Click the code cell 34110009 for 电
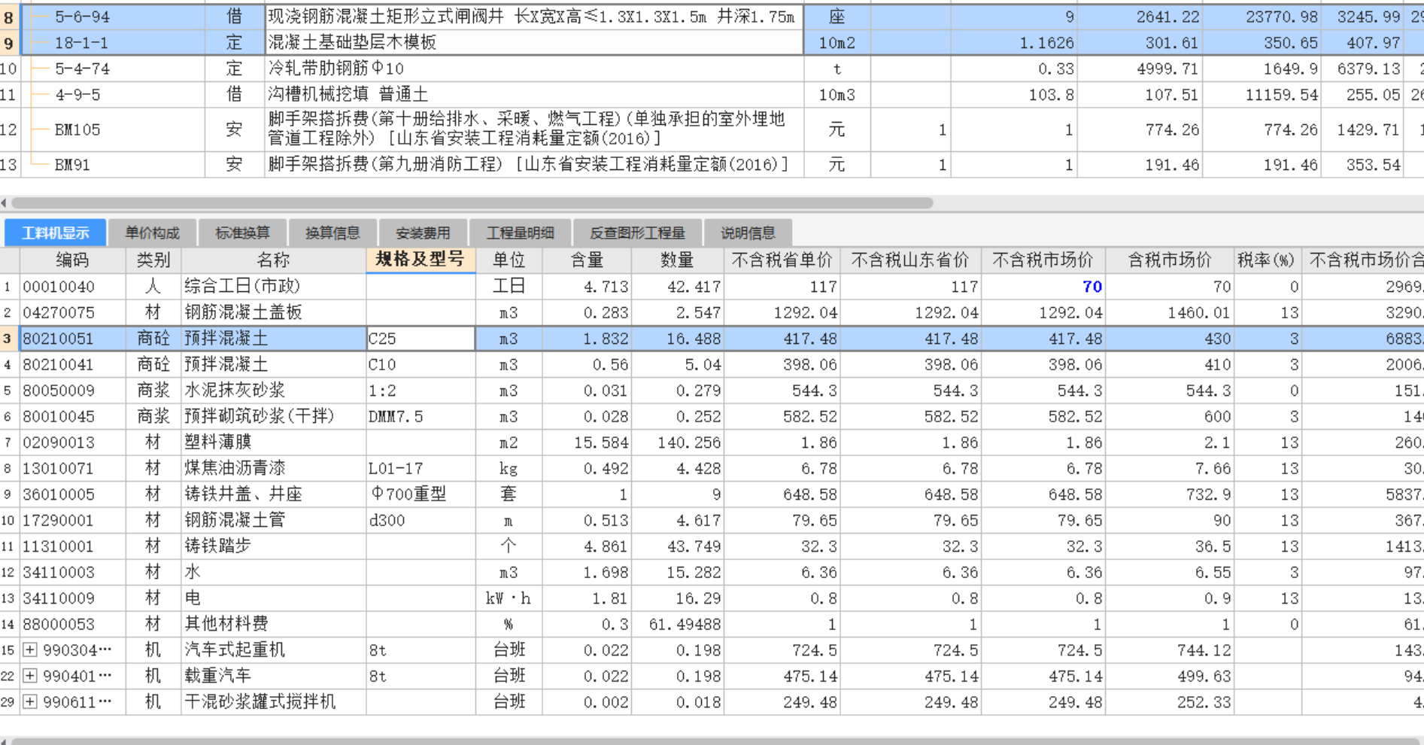 73,598
